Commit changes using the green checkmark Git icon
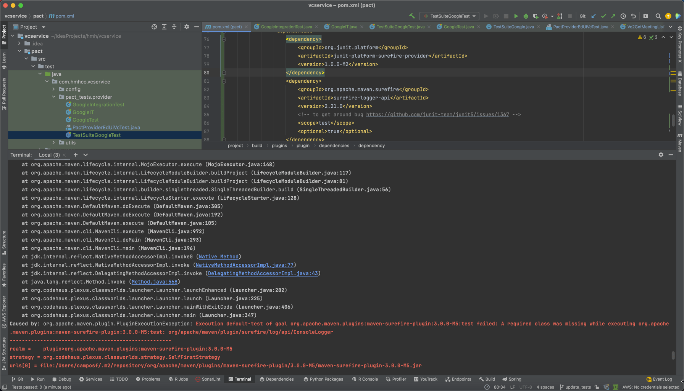684x391 pixels. tap(603, 16)
